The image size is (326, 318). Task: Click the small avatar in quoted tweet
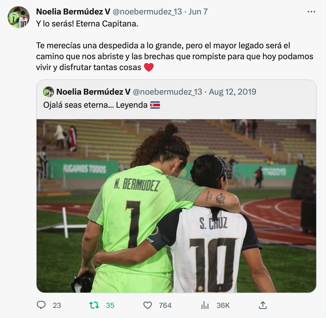(49, 92)
